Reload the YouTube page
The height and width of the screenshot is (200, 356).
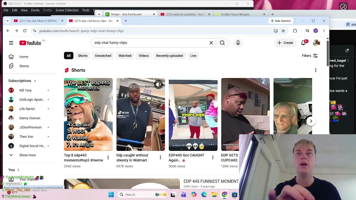(x=25, y=31)
